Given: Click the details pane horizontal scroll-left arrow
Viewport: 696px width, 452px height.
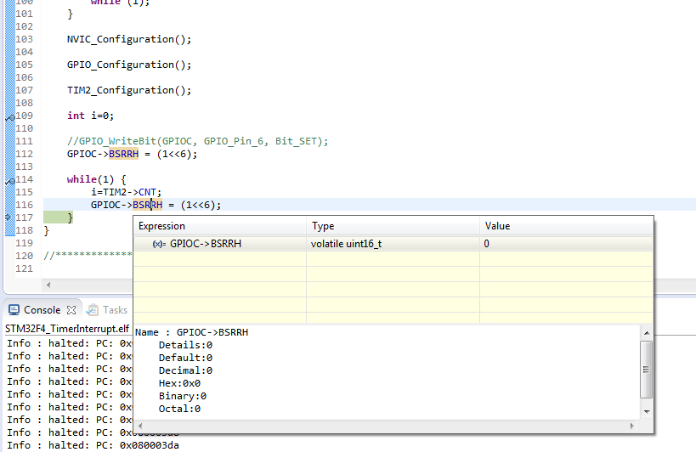Looking at the screenshot, I should (140, 426).
